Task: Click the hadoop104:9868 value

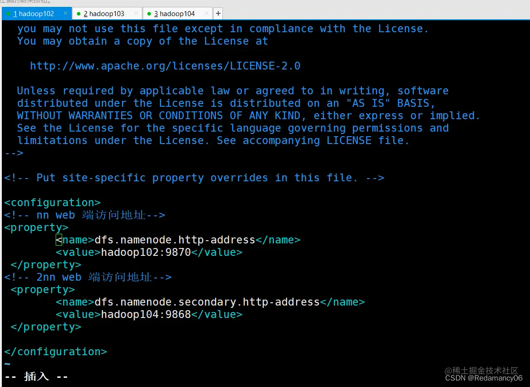Action: [146, 314]
